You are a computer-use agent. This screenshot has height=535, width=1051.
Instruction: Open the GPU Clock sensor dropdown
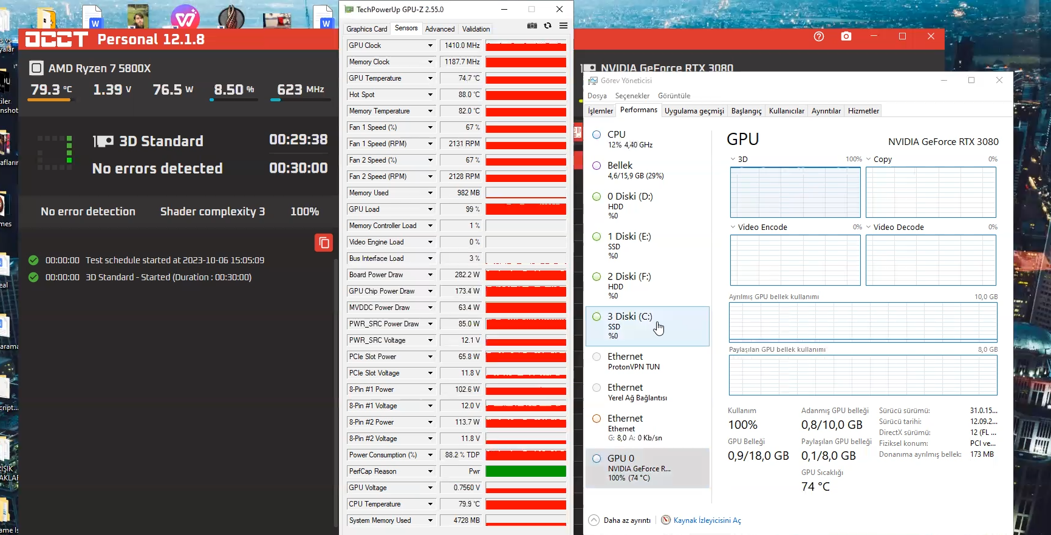430,45
